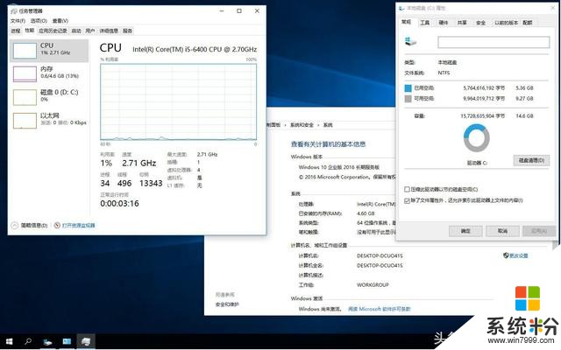
Task: Open the 启动 tab in Task Manager
Action: pyautogui.click(x=76, y=31)
